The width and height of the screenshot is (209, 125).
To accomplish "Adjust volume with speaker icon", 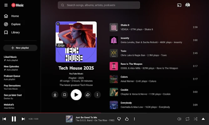I will [x=179, y=119].
